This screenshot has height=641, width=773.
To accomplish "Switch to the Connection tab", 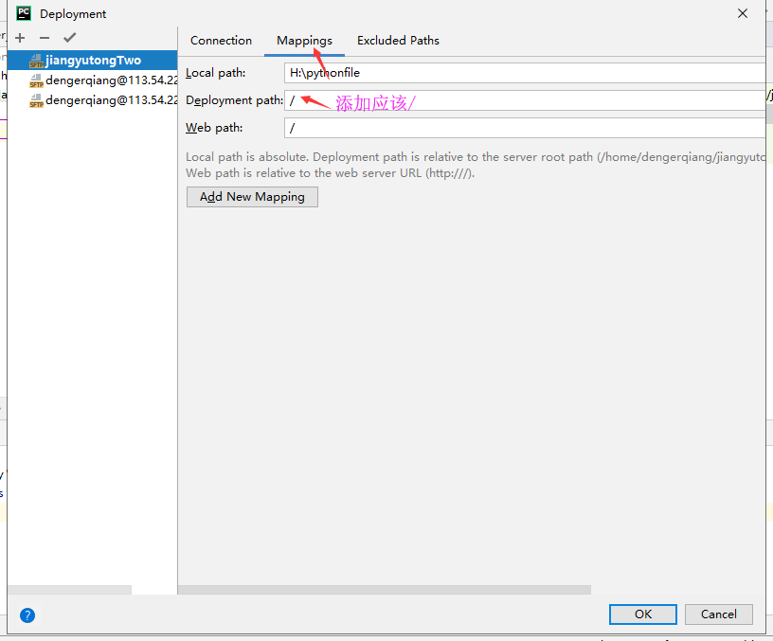I will pos(221,41).
